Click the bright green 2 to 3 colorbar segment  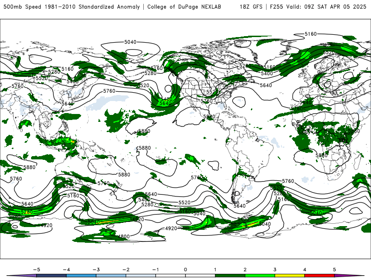click(260, 276)
